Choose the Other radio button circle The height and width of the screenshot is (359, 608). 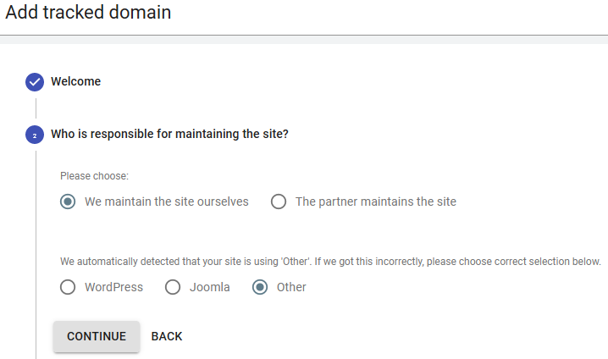(x=260, y=287)
